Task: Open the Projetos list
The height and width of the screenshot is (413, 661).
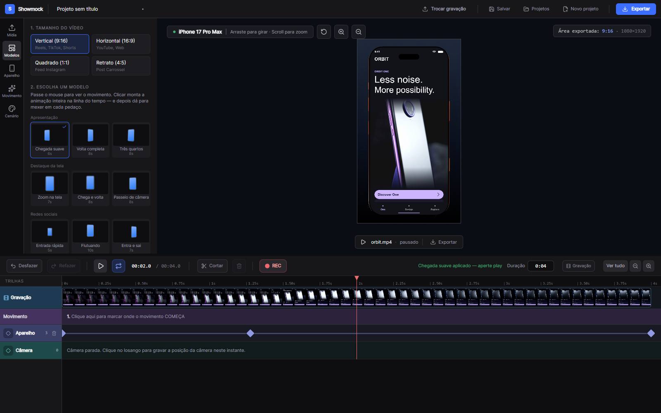Action: (x=536, y=9)
